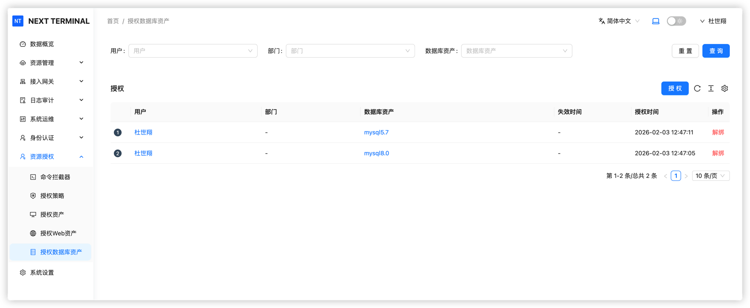750x308 pixels.
Task: Toggle the light/dark theme switch
Action: tap(676, 21)
